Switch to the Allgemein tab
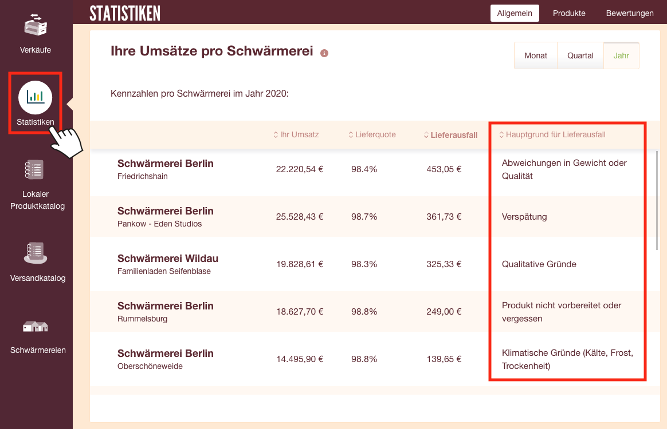 pos(515,13)
